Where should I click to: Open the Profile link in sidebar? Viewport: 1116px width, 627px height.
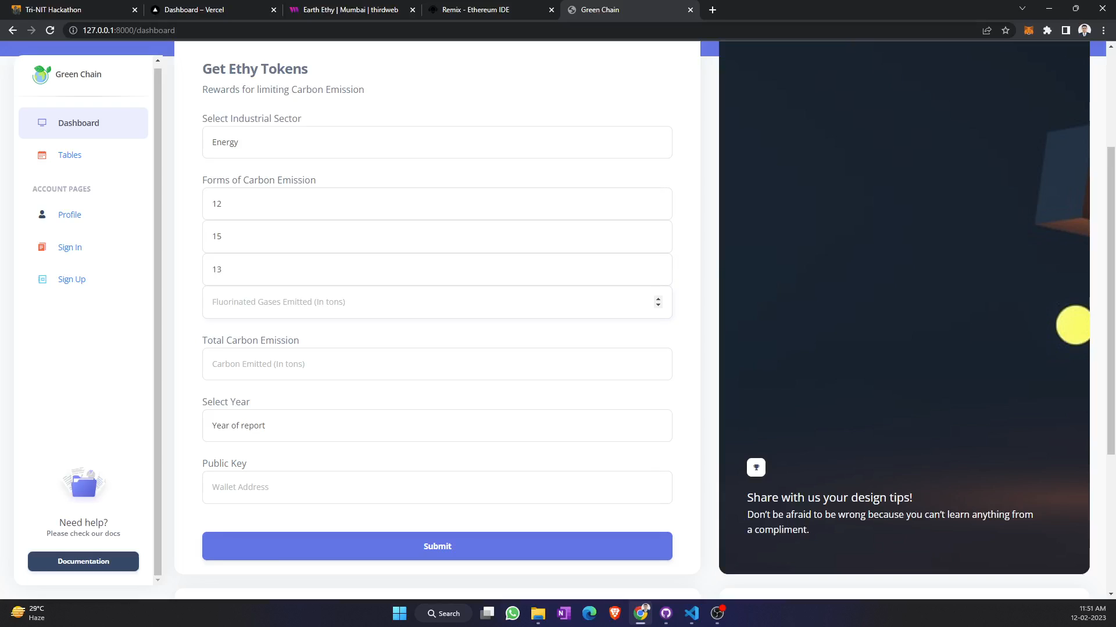[x=70, y=215]
